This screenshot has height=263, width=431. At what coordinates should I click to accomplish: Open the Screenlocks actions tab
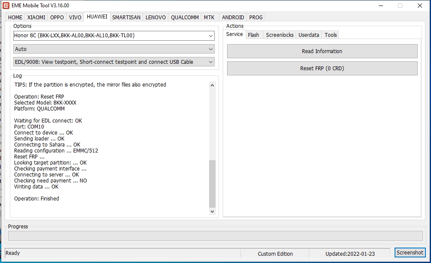click(x=280, y=35)
